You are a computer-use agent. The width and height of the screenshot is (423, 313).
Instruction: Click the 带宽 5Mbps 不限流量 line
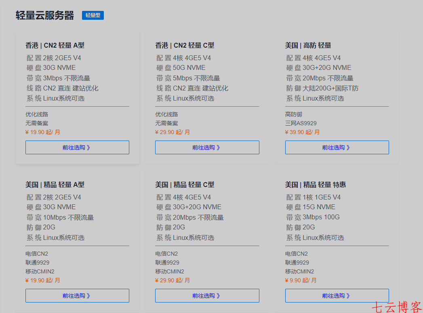[x=188, y=78]
